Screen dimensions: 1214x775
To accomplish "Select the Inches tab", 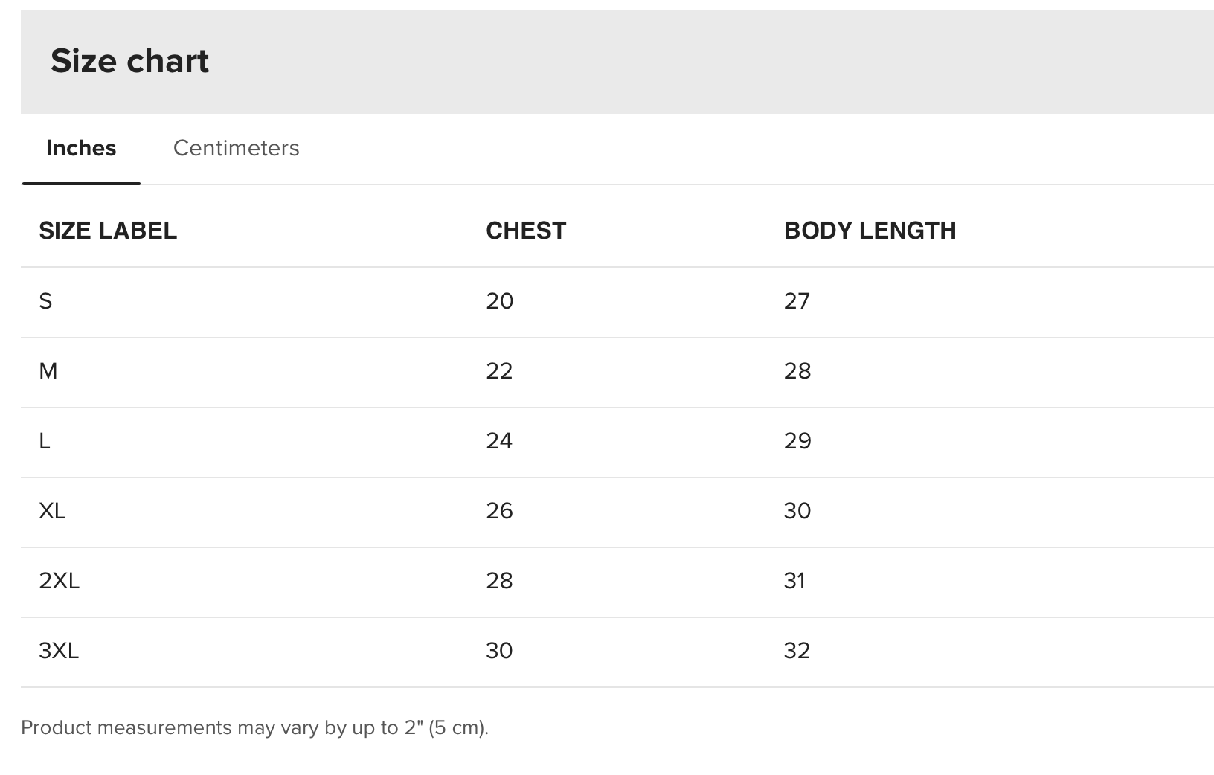I will (x=81, y=148).
